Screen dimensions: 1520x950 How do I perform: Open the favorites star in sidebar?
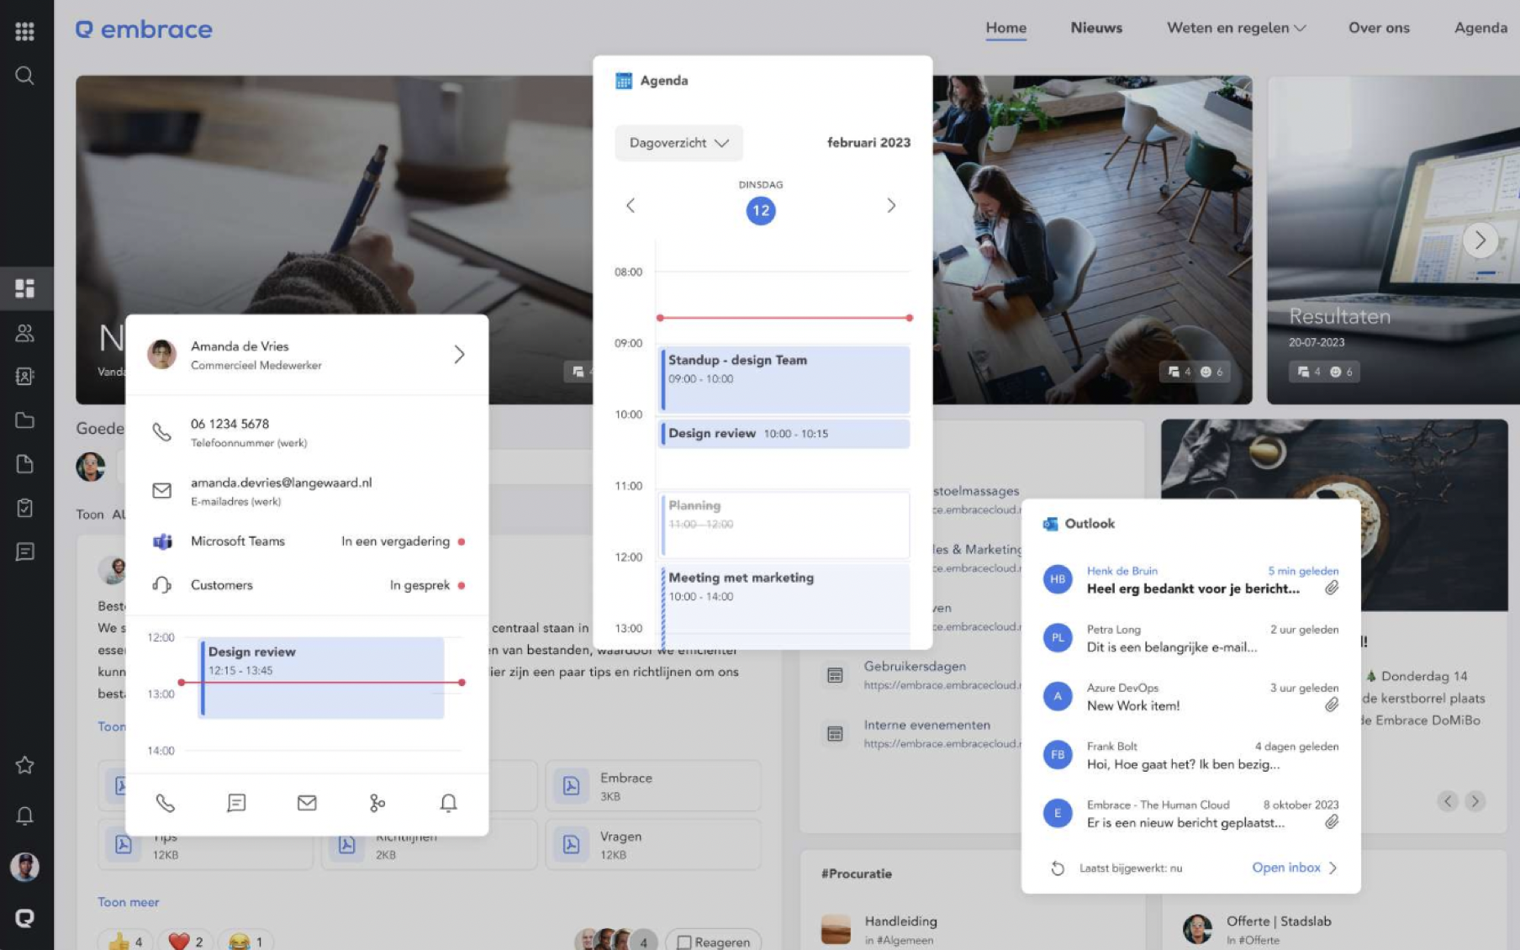(24, 765)
